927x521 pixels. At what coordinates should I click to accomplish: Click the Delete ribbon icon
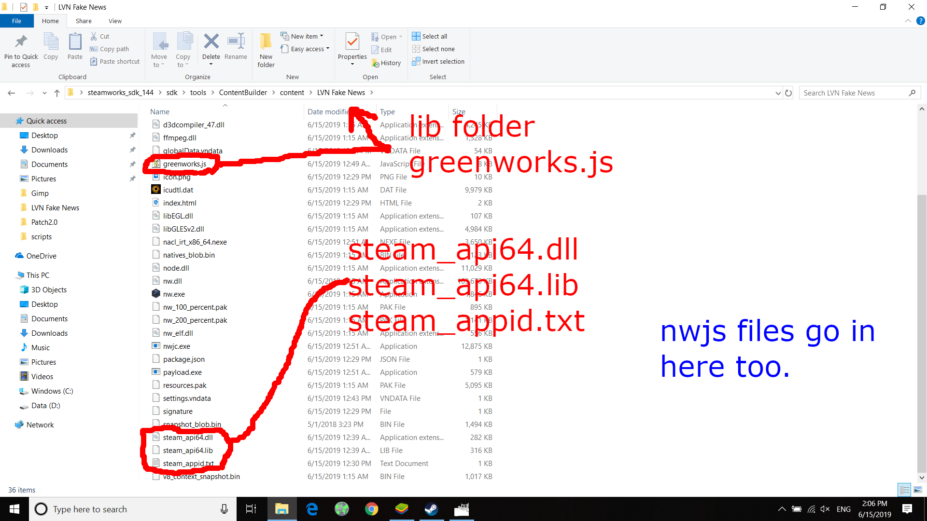pyautogui.click(x=211, y=41)
